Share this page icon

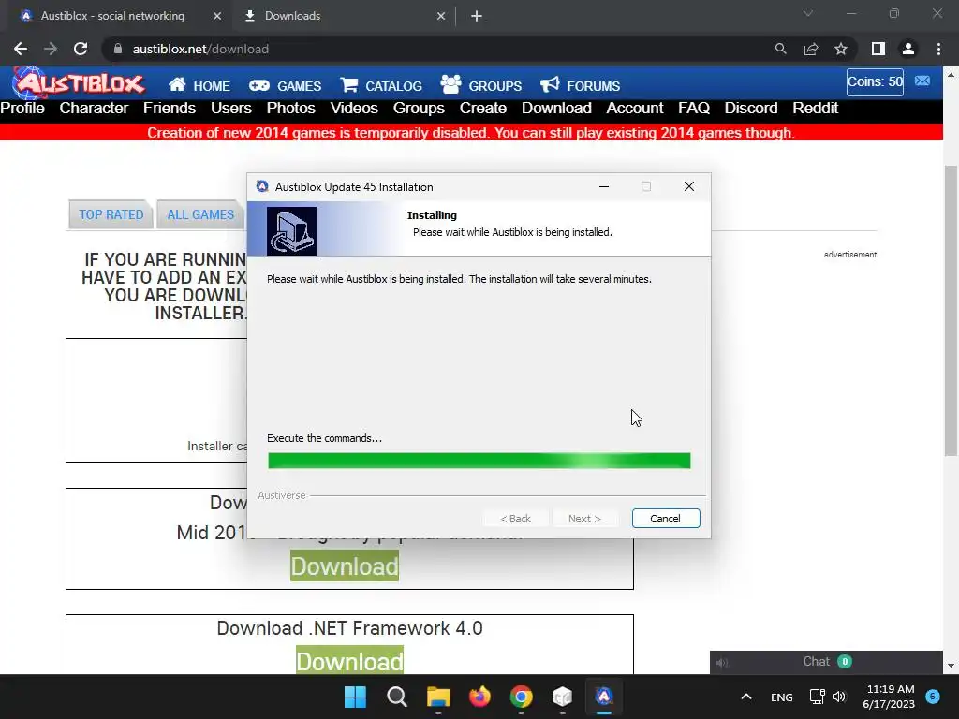[811, 49]
